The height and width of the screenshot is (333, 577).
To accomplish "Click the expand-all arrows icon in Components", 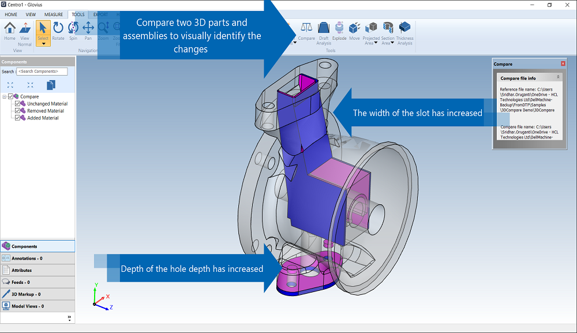I will click(x=10, y=85).
